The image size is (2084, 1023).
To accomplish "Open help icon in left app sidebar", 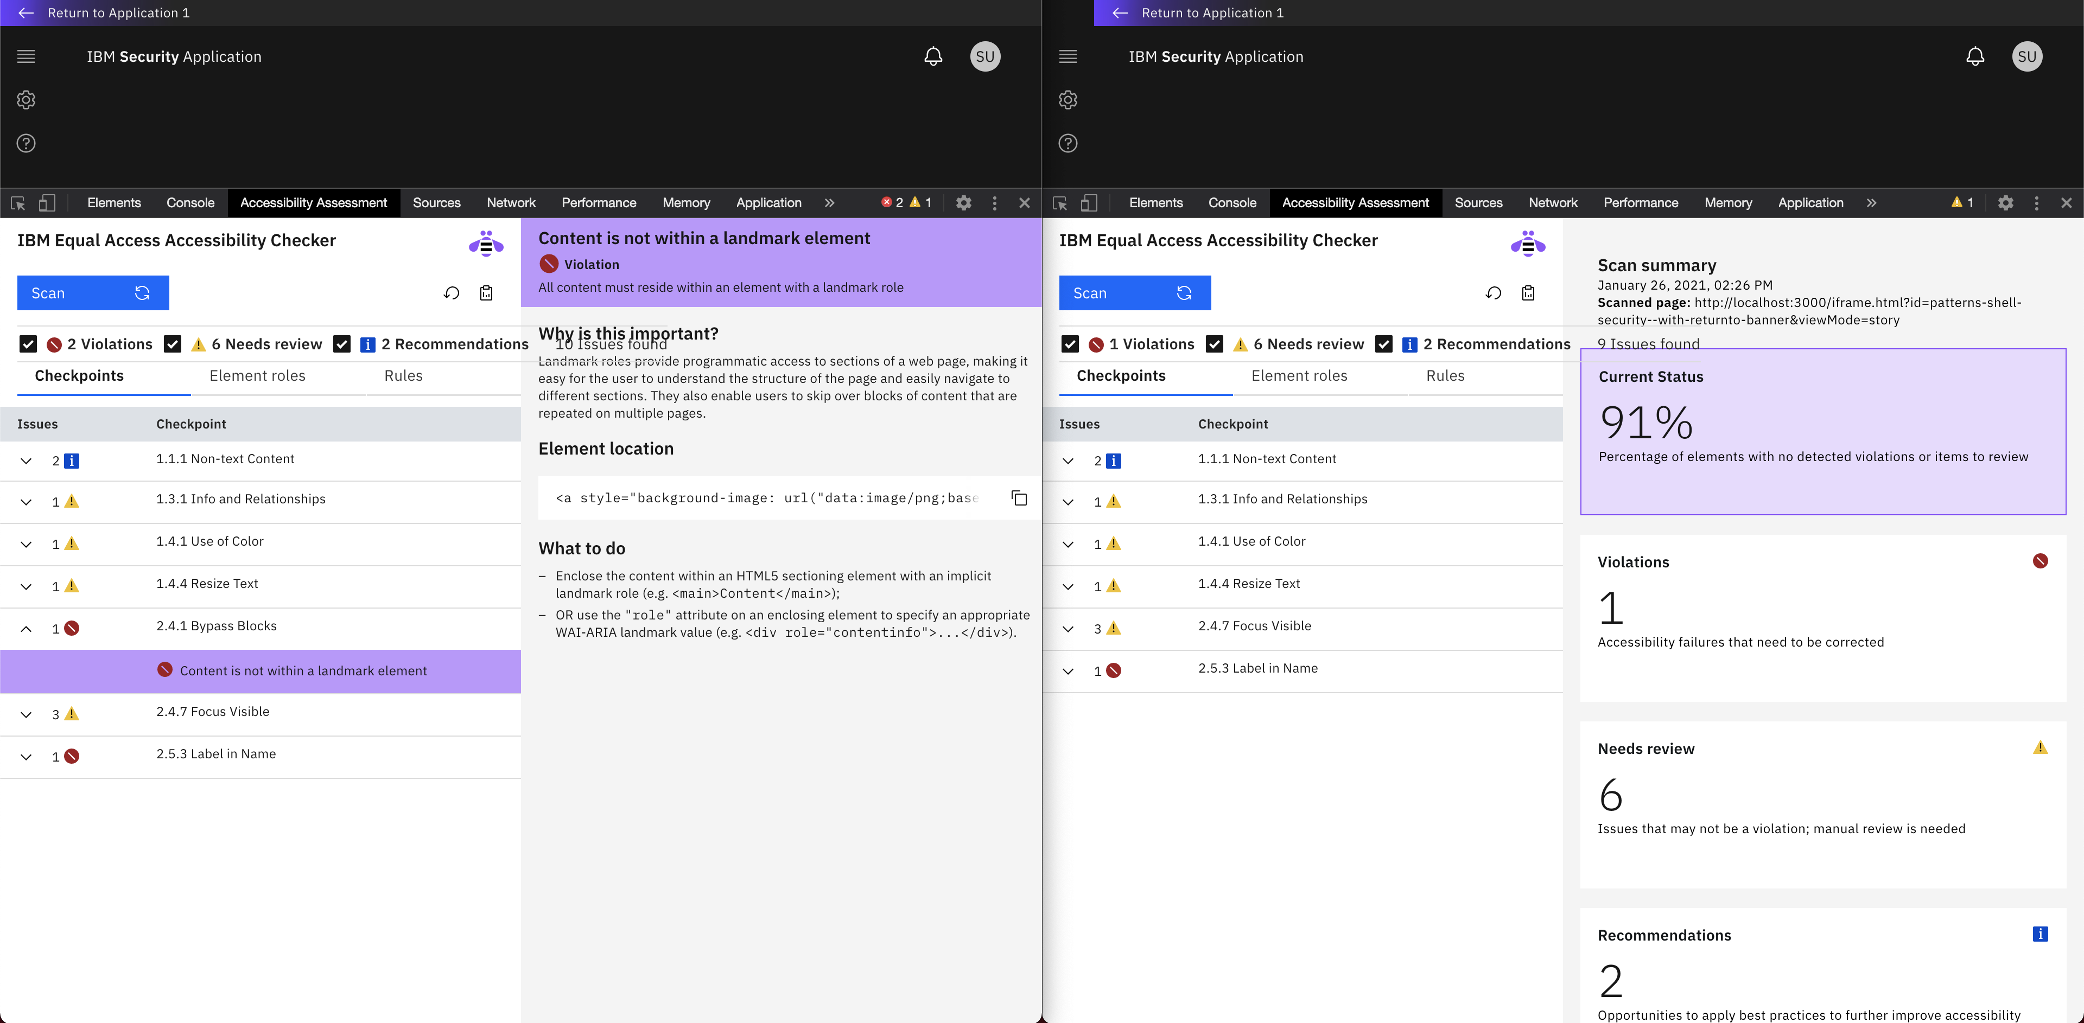I will point(26,143).
